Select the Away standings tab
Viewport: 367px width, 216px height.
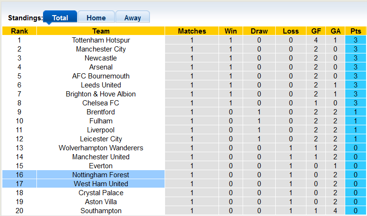click(132, 18)
